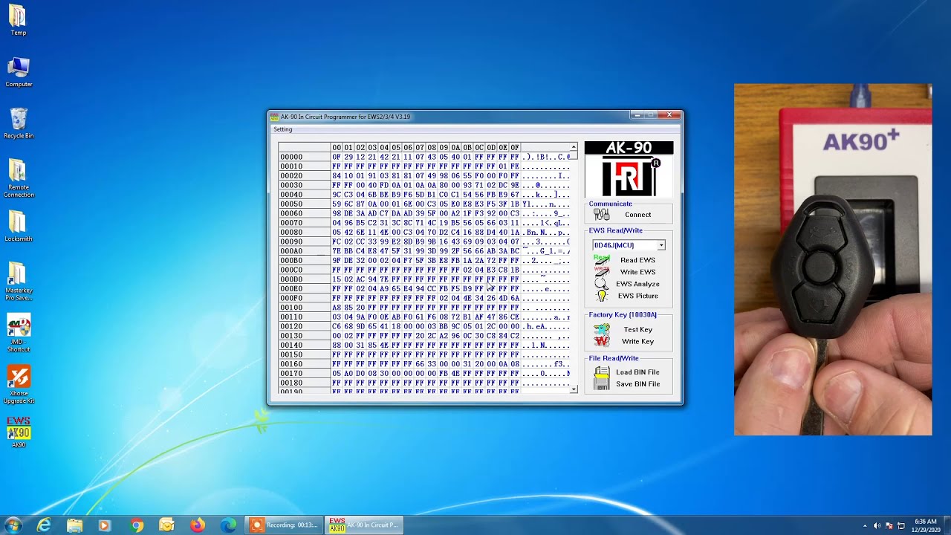The image size is (951, 535).
Task: Open the Computer desktop icon
Action: (x=19, y=72)
